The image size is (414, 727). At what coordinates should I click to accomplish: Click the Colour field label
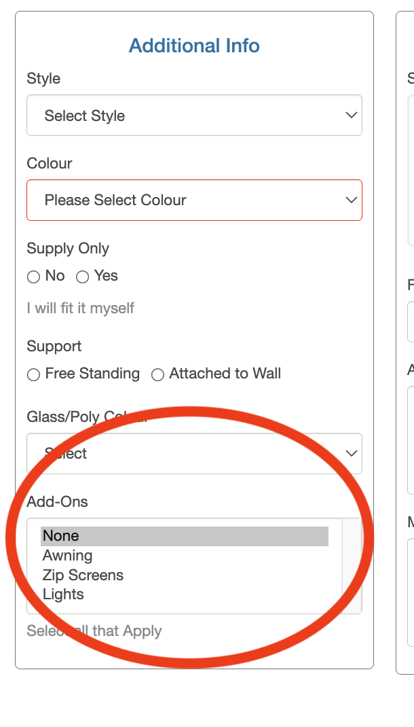point(49,164)
